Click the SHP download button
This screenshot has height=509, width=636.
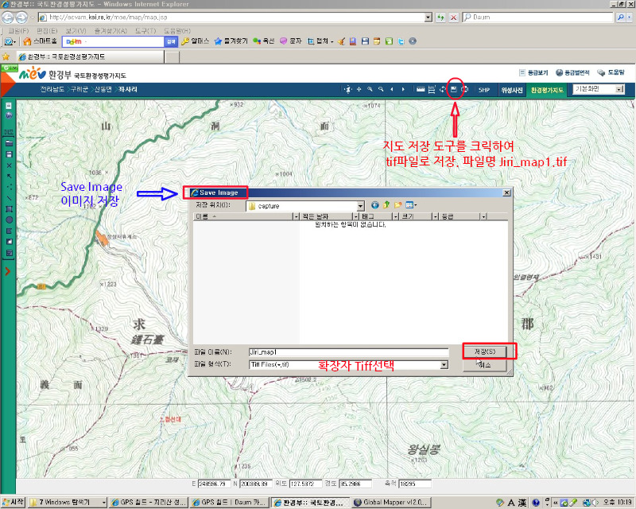pos(484,90)
